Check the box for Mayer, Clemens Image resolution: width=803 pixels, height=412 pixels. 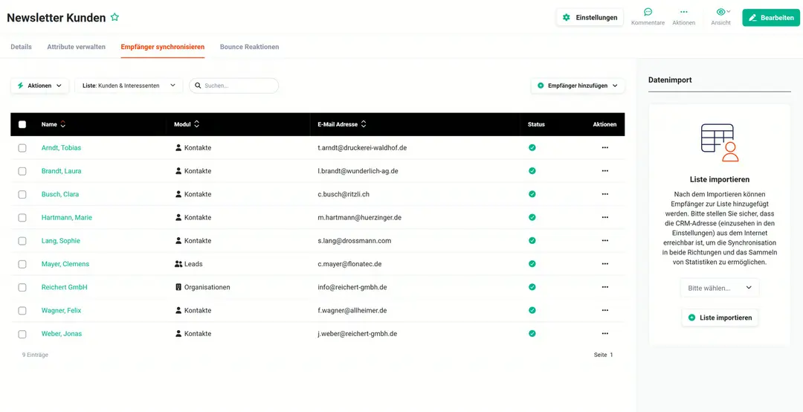coord(22,264)
